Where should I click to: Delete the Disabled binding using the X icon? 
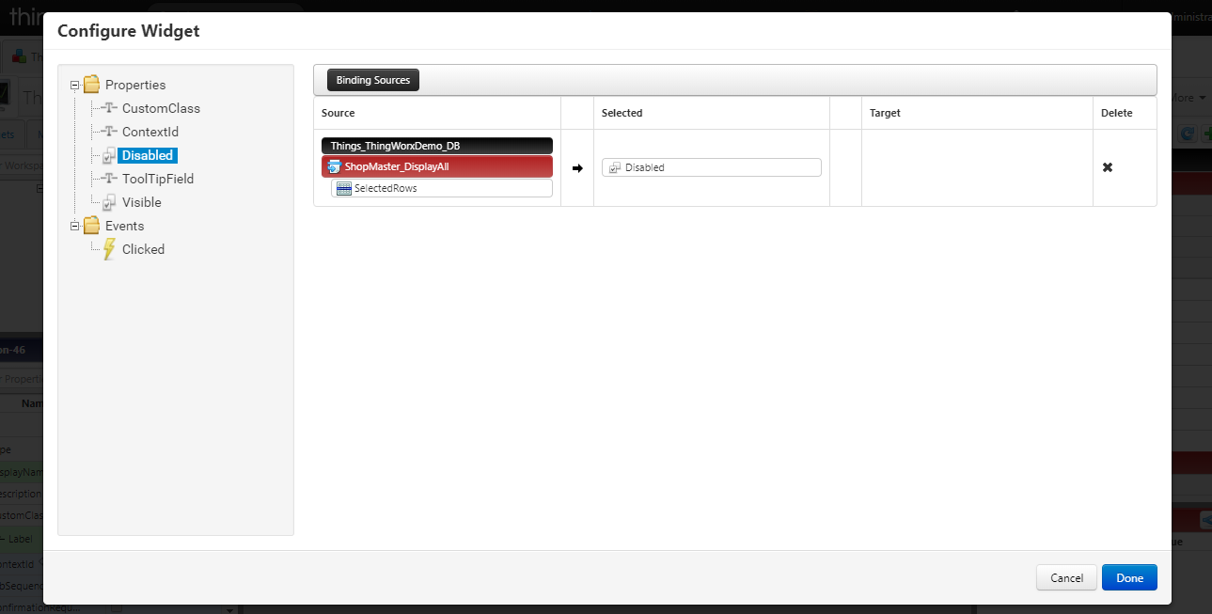tap(1107, 166)
